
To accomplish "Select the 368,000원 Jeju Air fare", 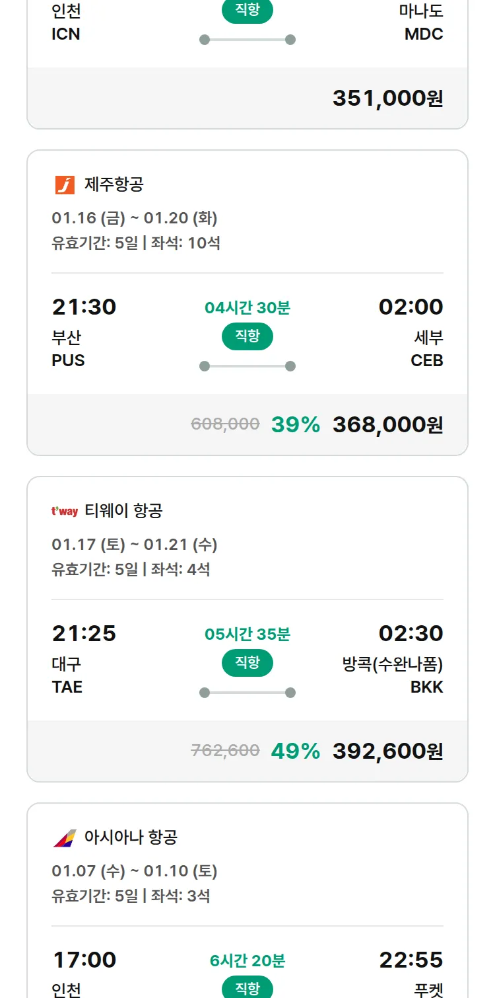I will pos(387,425).
